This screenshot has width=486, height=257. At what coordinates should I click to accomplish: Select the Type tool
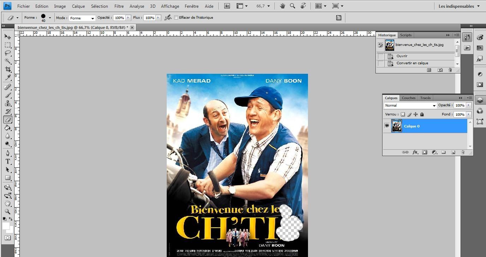click(x=7, y=161)
